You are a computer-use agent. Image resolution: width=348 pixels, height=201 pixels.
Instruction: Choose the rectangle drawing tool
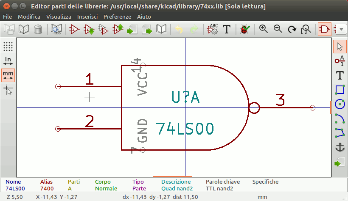tap(340, 90)
